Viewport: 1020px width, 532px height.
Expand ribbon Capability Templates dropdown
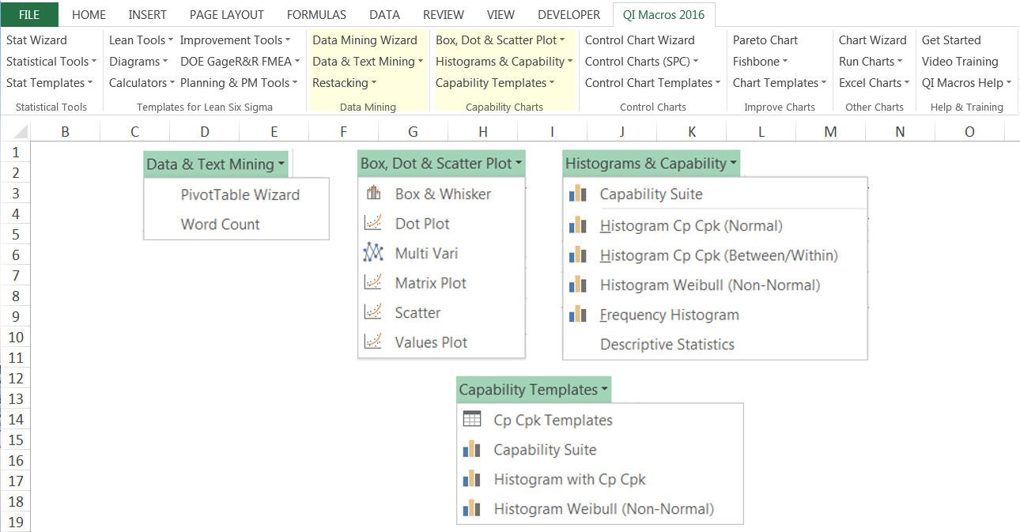tap(495, 83)
